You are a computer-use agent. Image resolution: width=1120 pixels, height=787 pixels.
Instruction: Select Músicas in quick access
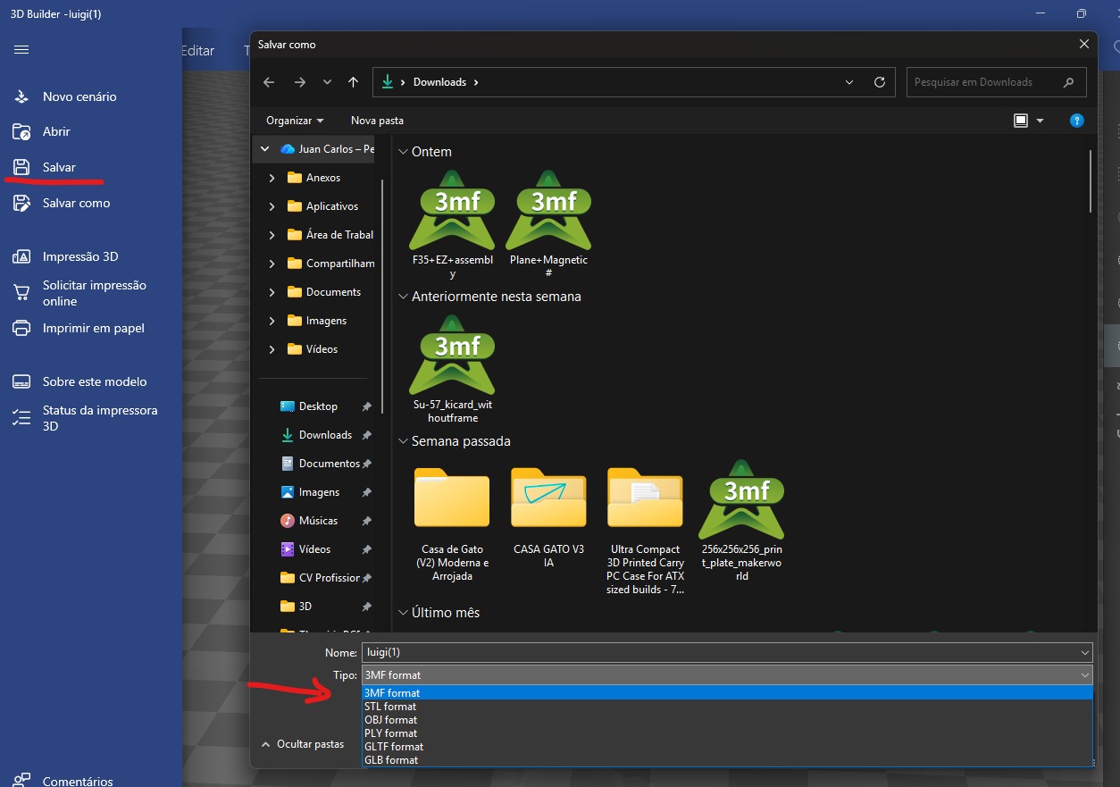pyautogui.click(x=318, y=521)
